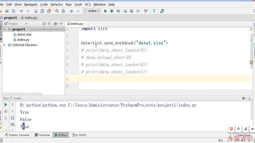Select data1.xlsx in the project tree

click(24, 35)
